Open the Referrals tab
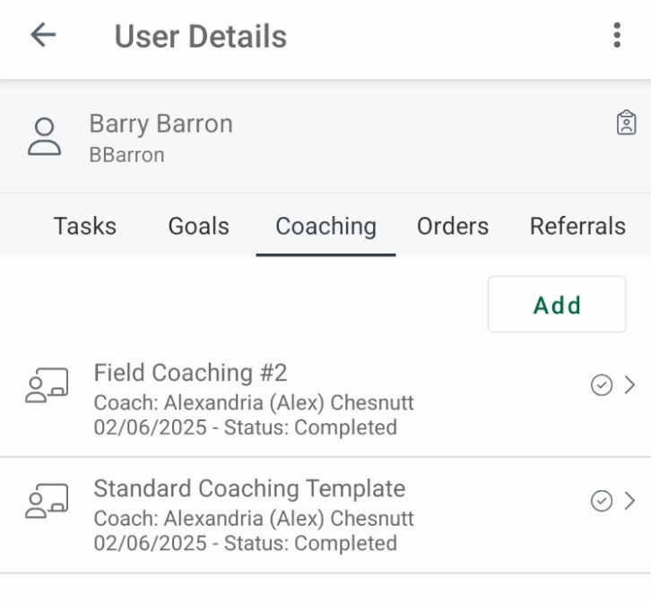This screenshot has width=651, height=603. [x=578, y=226]
